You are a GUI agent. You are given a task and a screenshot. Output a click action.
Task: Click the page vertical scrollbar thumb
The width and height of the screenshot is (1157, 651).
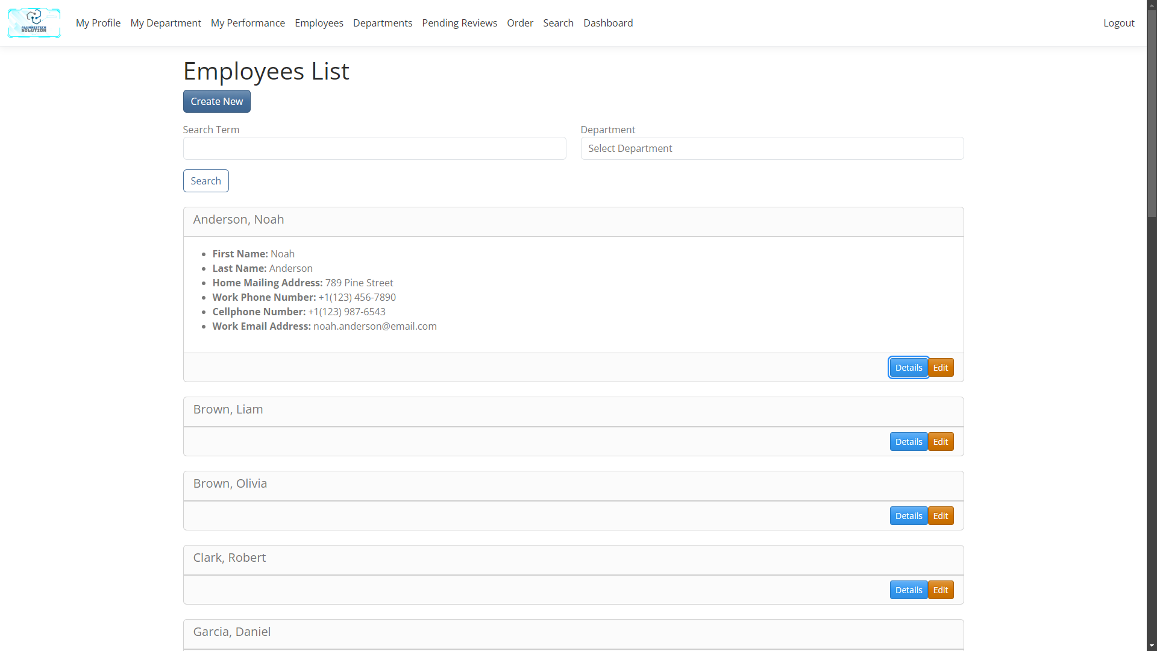1152,115
